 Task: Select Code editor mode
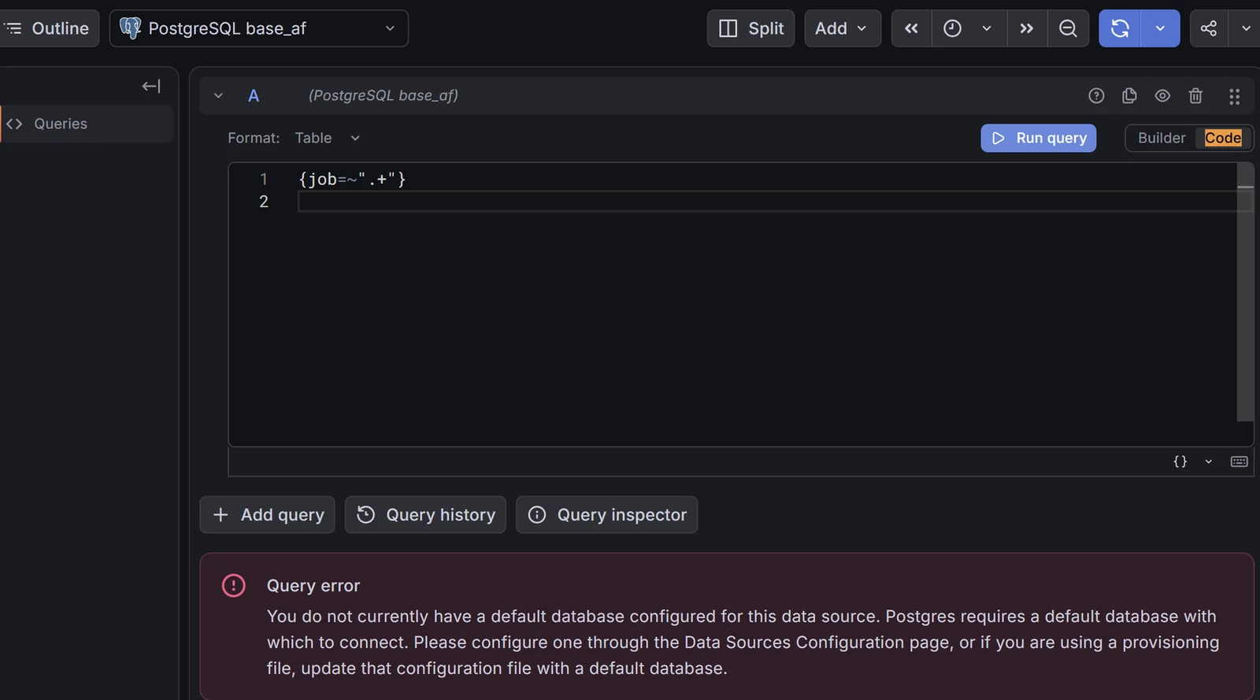[x=1223, y=138]
